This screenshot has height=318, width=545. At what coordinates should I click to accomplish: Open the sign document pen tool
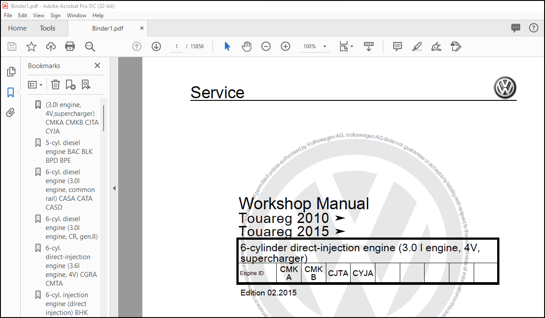point(436,46)
